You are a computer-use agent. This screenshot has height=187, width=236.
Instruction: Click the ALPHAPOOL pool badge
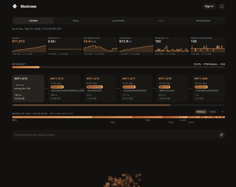(x=95, y=87)
